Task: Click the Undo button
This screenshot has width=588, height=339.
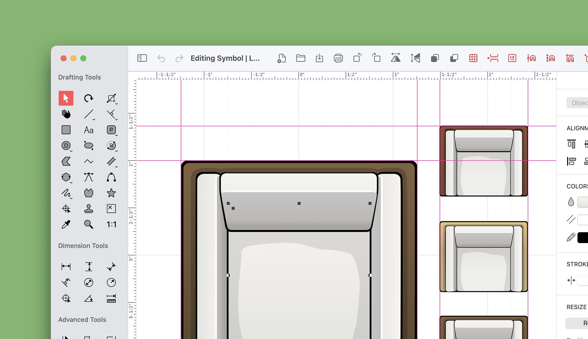Action: pos(161,58)
